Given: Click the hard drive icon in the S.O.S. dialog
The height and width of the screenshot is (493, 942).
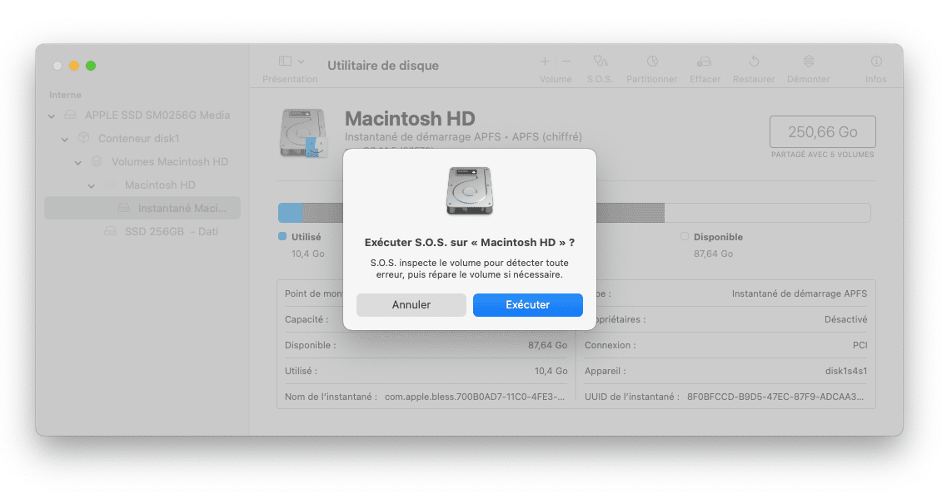Looking at the screenshot, I should coord(470,190).
